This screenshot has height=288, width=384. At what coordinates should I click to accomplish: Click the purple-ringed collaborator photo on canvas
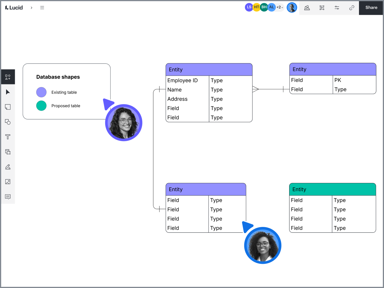point(124,122)
